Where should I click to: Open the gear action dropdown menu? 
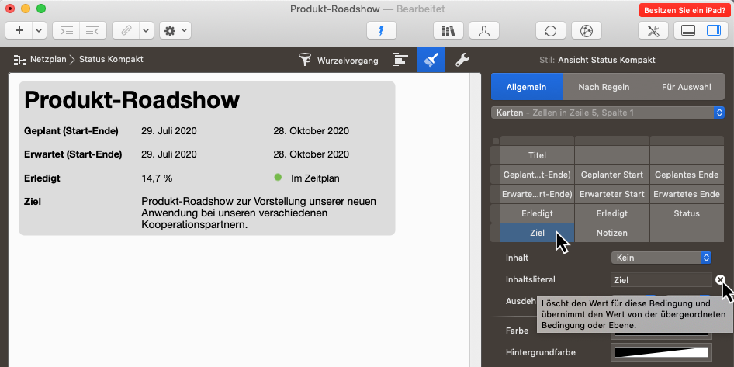point(175,30)
